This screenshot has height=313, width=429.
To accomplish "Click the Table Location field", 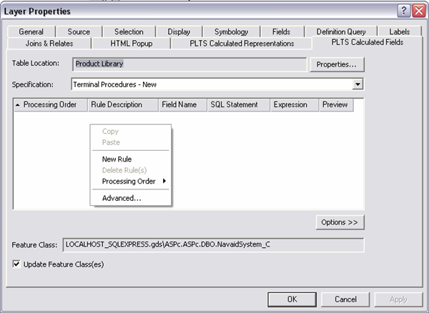I will pos(189,64).
